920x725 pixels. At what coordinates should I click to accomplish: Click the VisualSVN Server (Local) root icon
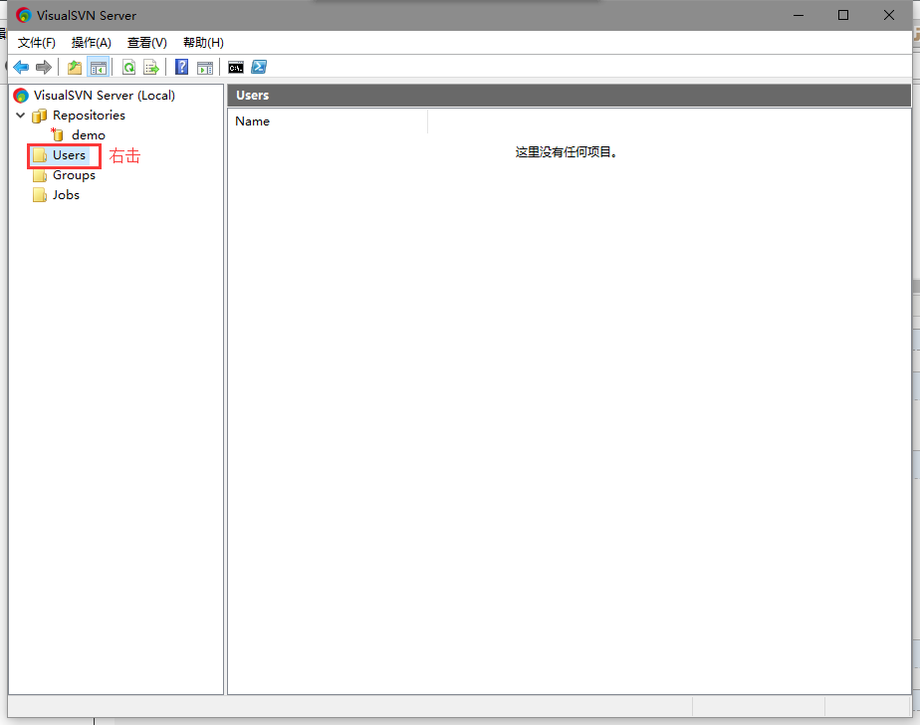[x=21, y=96]
